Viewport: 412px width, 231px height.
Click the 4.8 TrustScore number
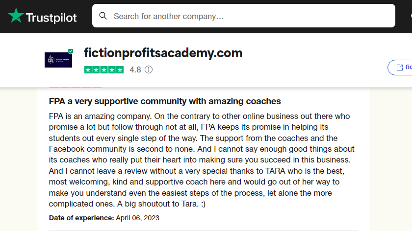(135, 70)
